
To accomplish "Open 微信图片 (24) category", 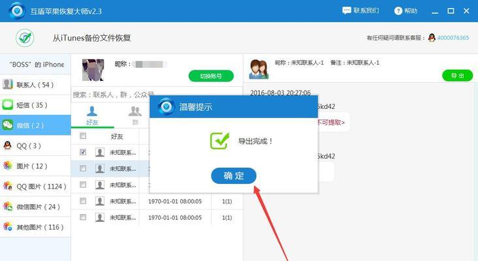I will (x=35, y=207).
